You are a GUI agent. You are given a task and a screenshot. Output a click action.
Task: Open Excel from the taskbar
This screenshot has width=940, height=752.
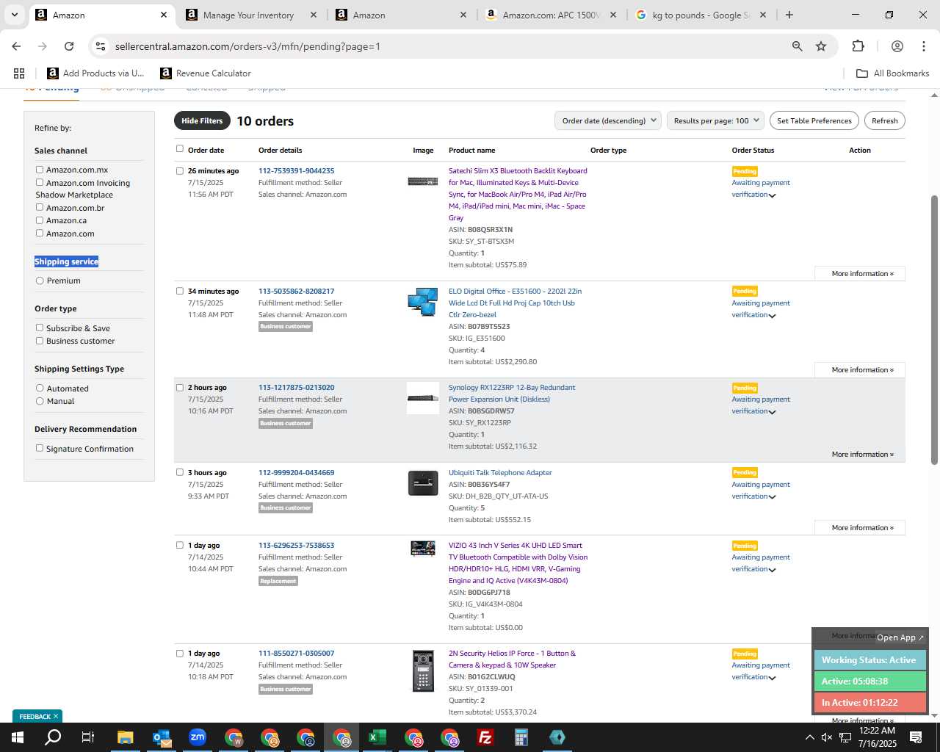coord(377,737)
